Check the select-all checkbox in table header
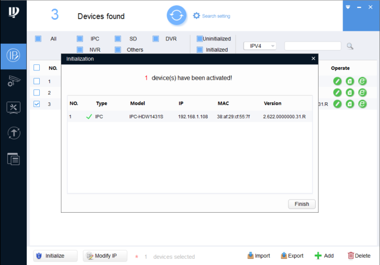The width and height of the screenshot is (380, 265). [36, 68]
